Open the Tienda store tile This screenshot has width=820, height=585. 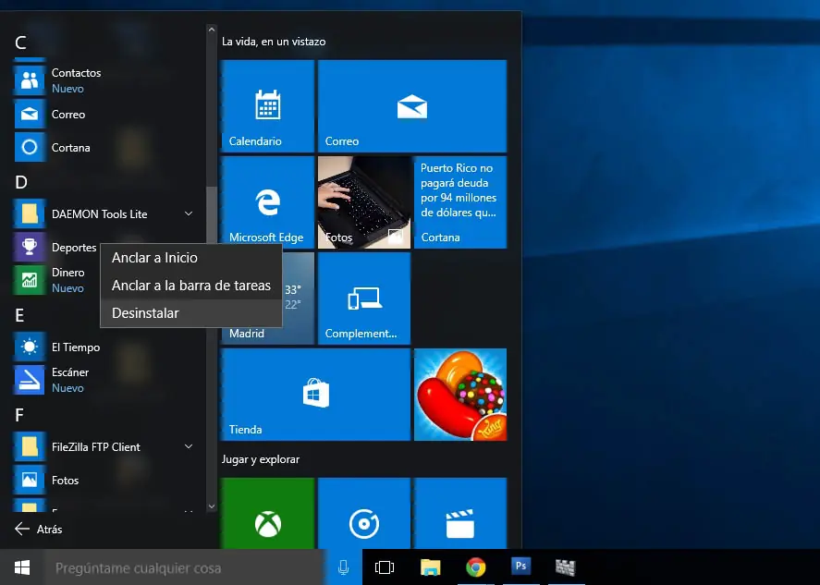[x=316, y=395]
